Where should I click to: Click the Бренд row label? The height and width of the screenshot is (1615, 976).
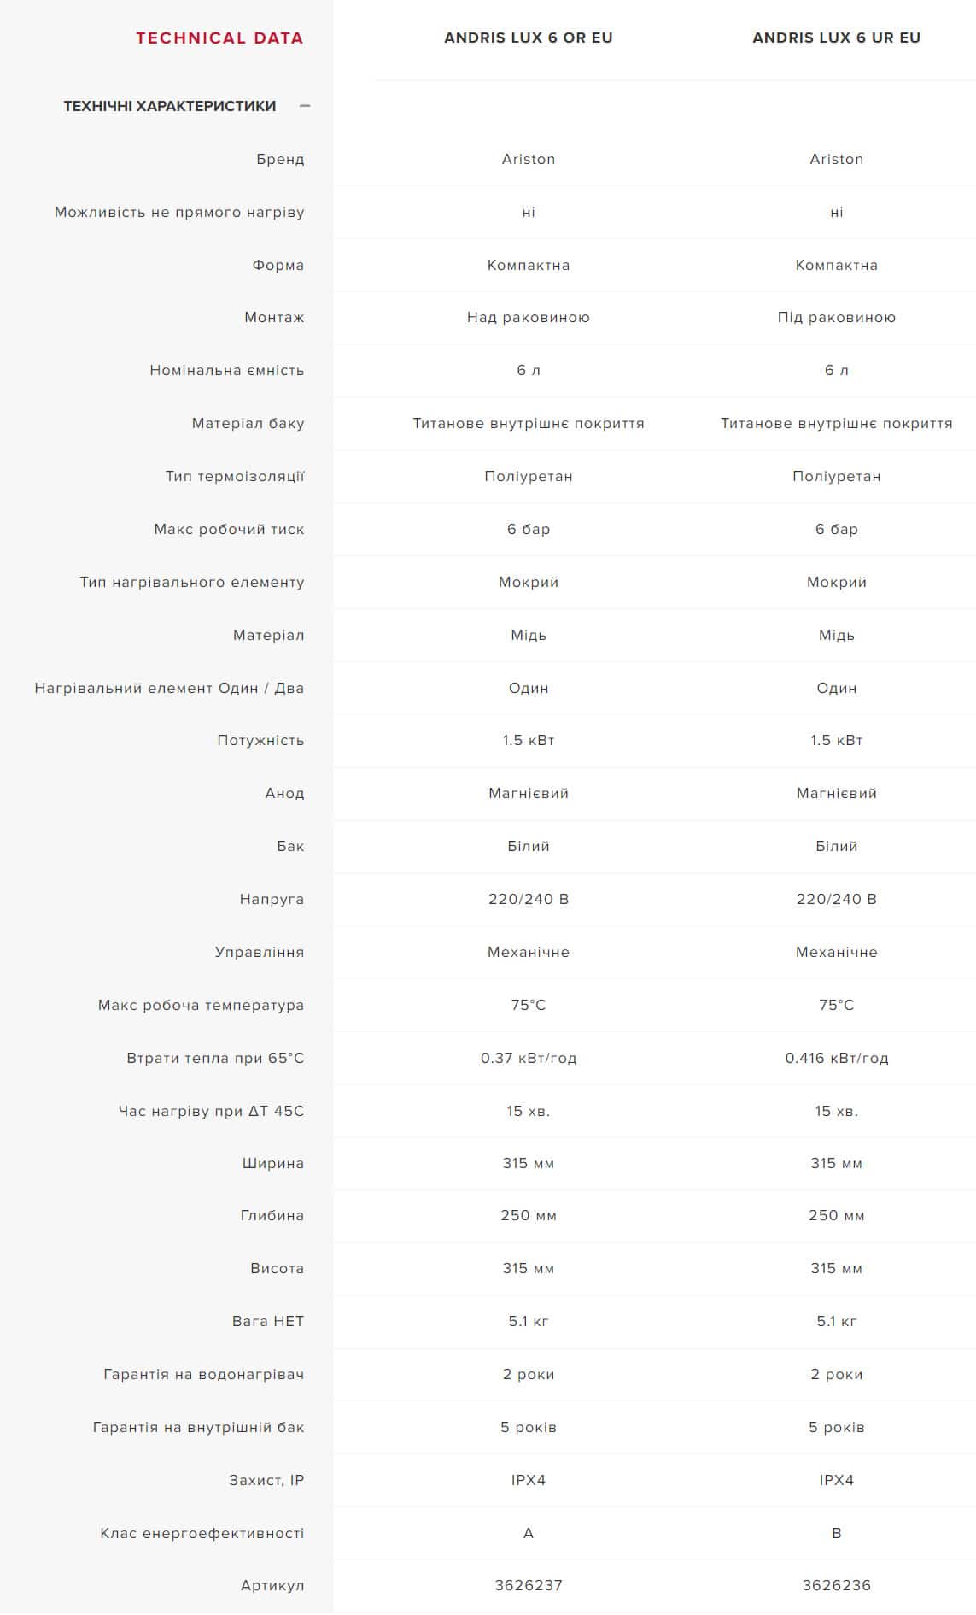pyautogui.click(x=280, y=159)
